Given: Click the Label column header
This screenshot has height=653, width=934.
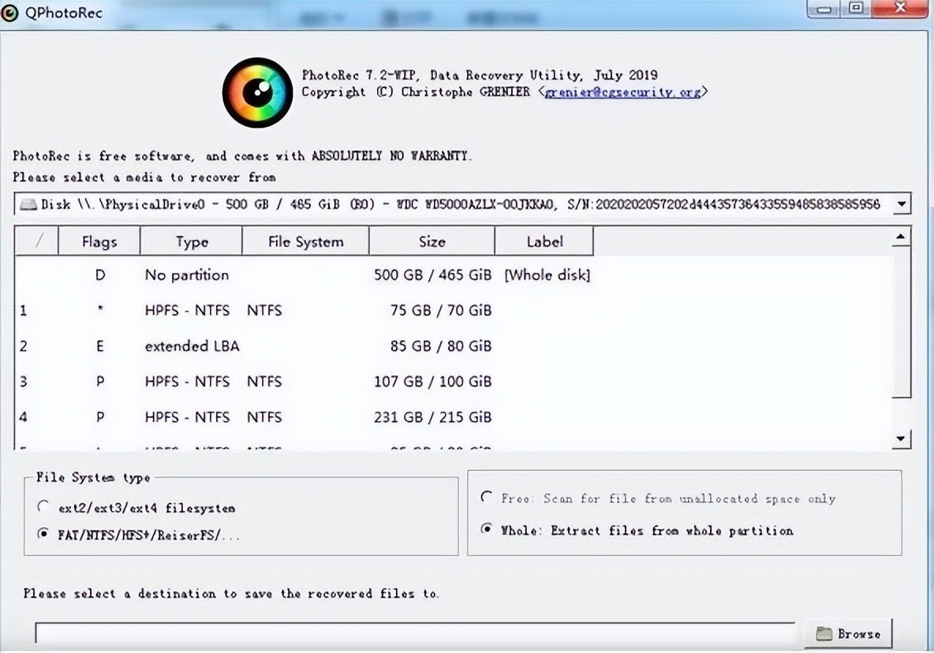Looking at the screenshot, I should [x=544, y=242].
